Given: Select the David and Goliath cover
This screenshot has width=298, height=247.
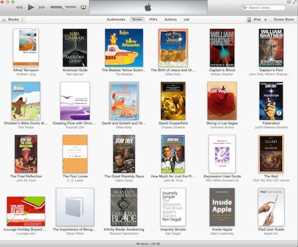Looking at the screenshot, I should coord(124,100).
